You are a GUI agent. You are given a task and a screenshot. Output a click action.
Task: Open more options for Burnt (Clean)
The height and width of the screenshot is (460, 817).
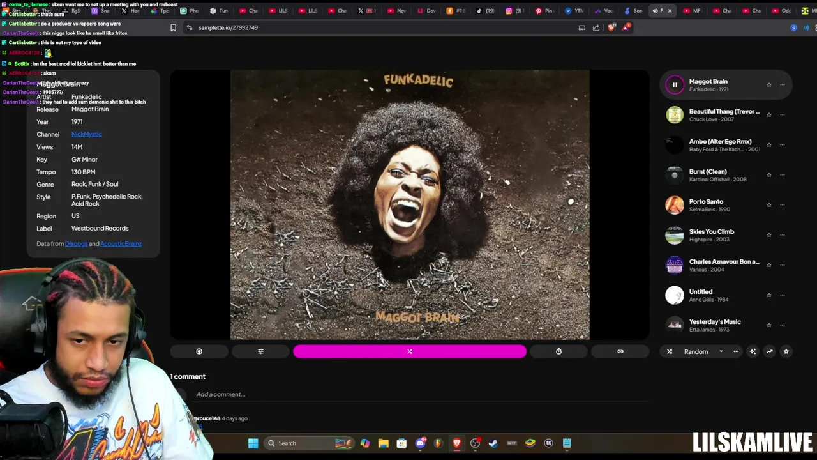pyautogui.click(x=782, y=175)
